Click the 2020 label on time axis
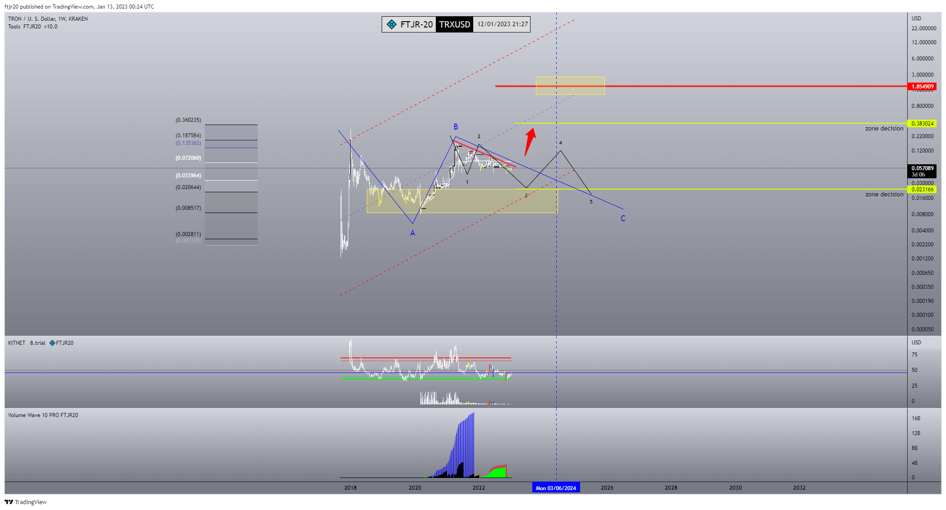Image resolution: width=946 pixels, height=510 pixels. click(415, 488)
